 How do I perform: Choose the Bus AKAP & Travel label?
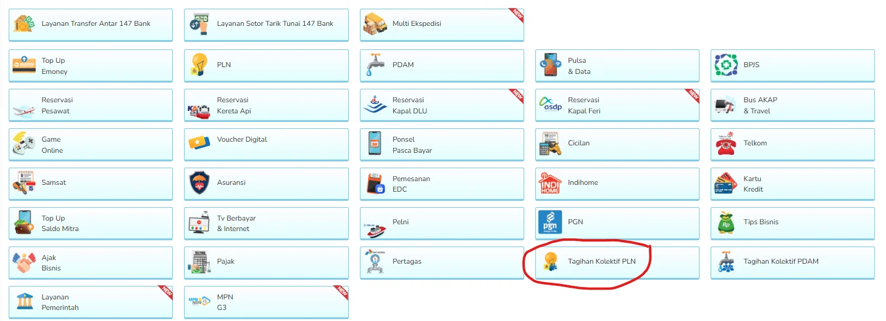point(761,105)
